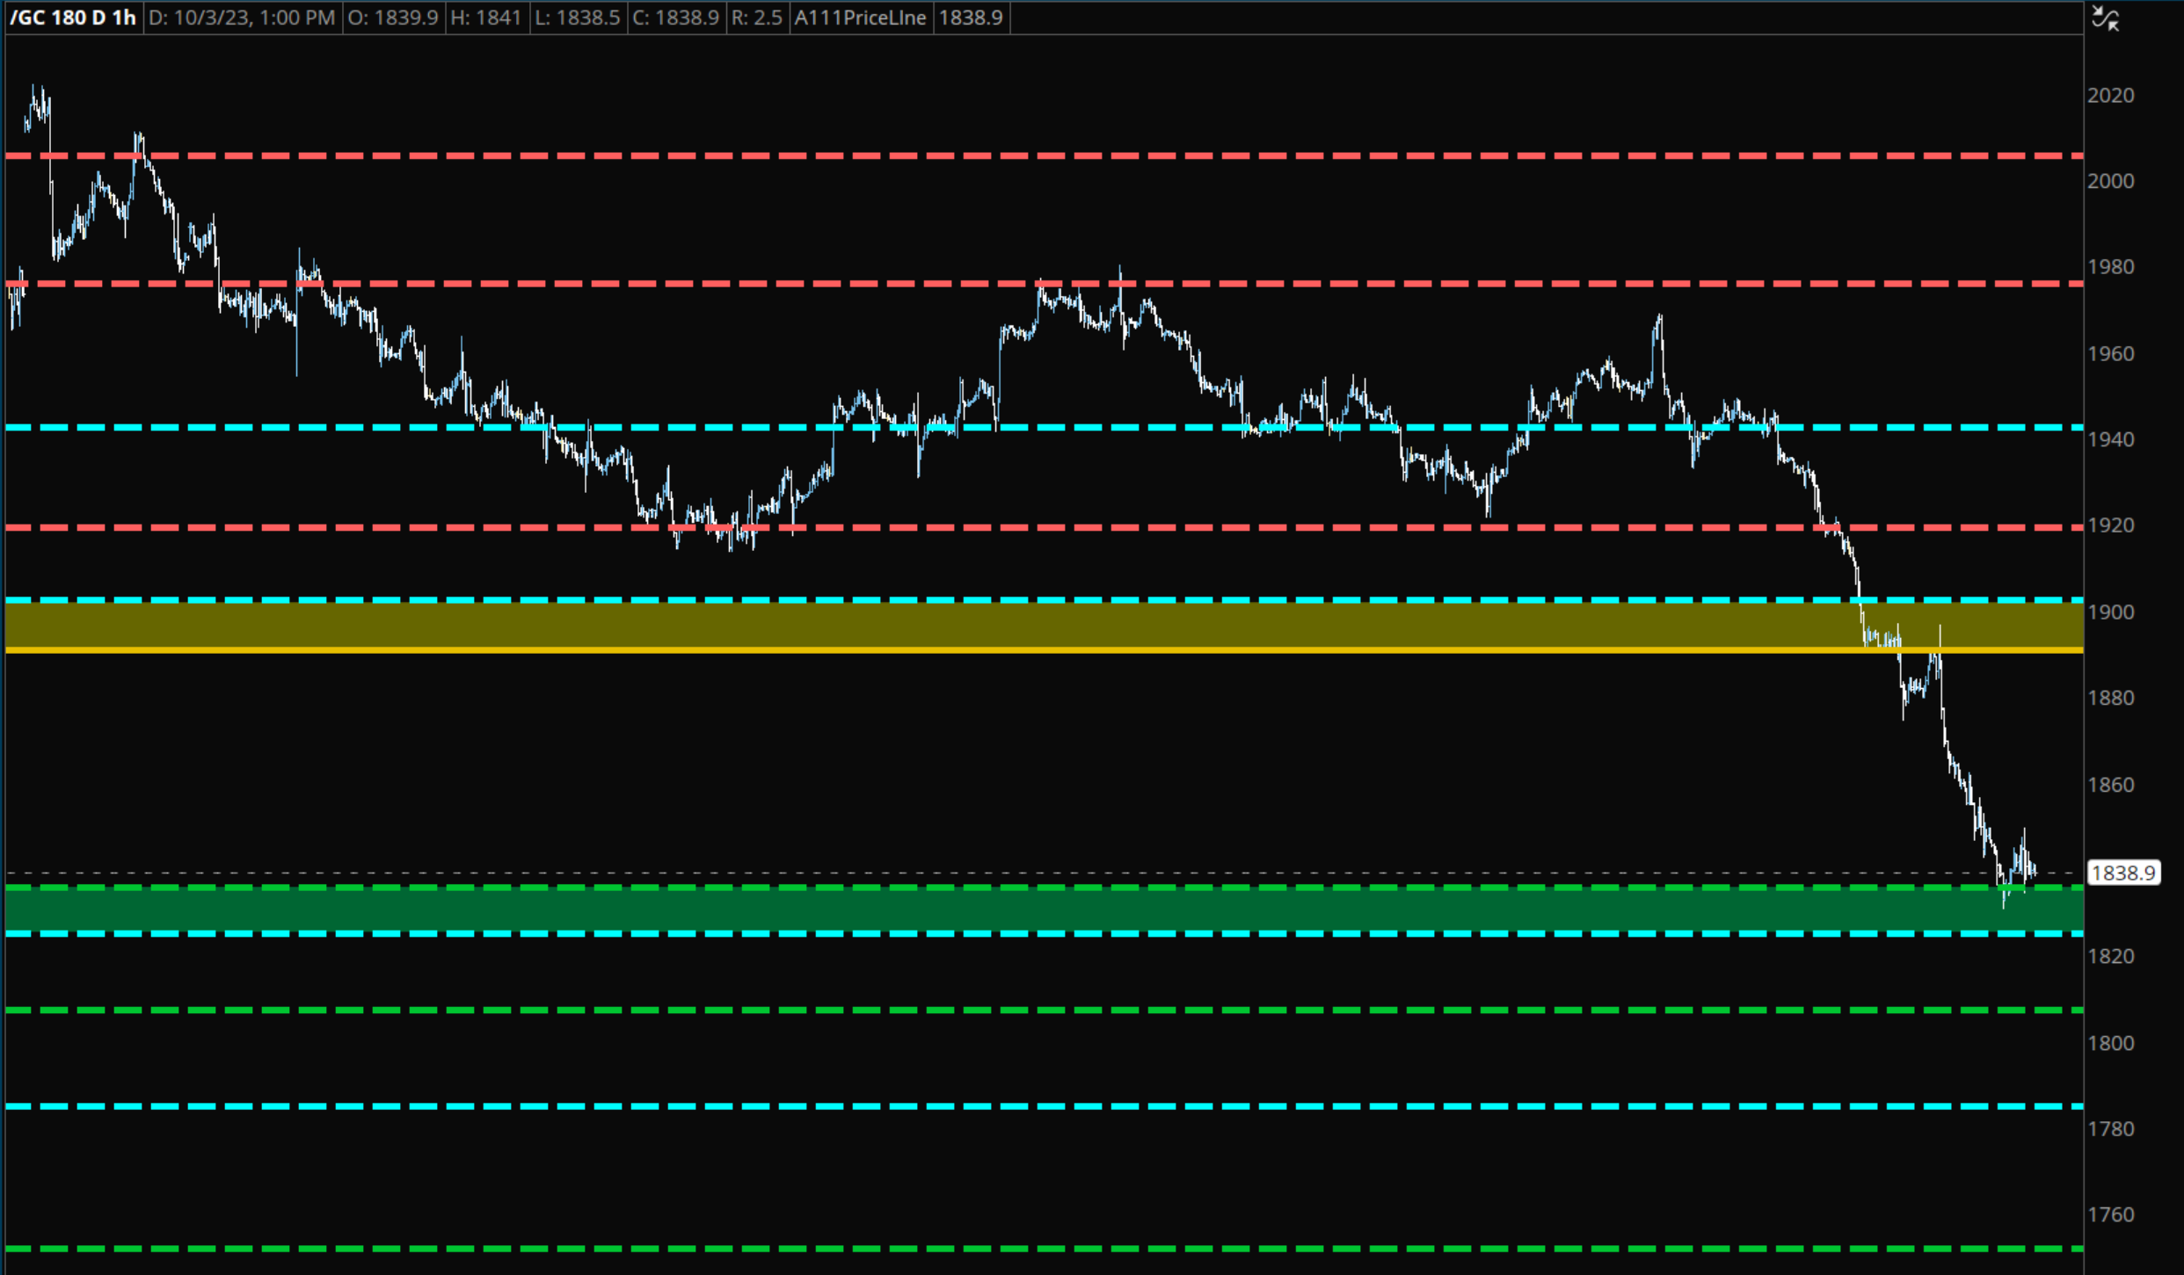Click the study value 1838.9 in header

[x=972, y=18]
